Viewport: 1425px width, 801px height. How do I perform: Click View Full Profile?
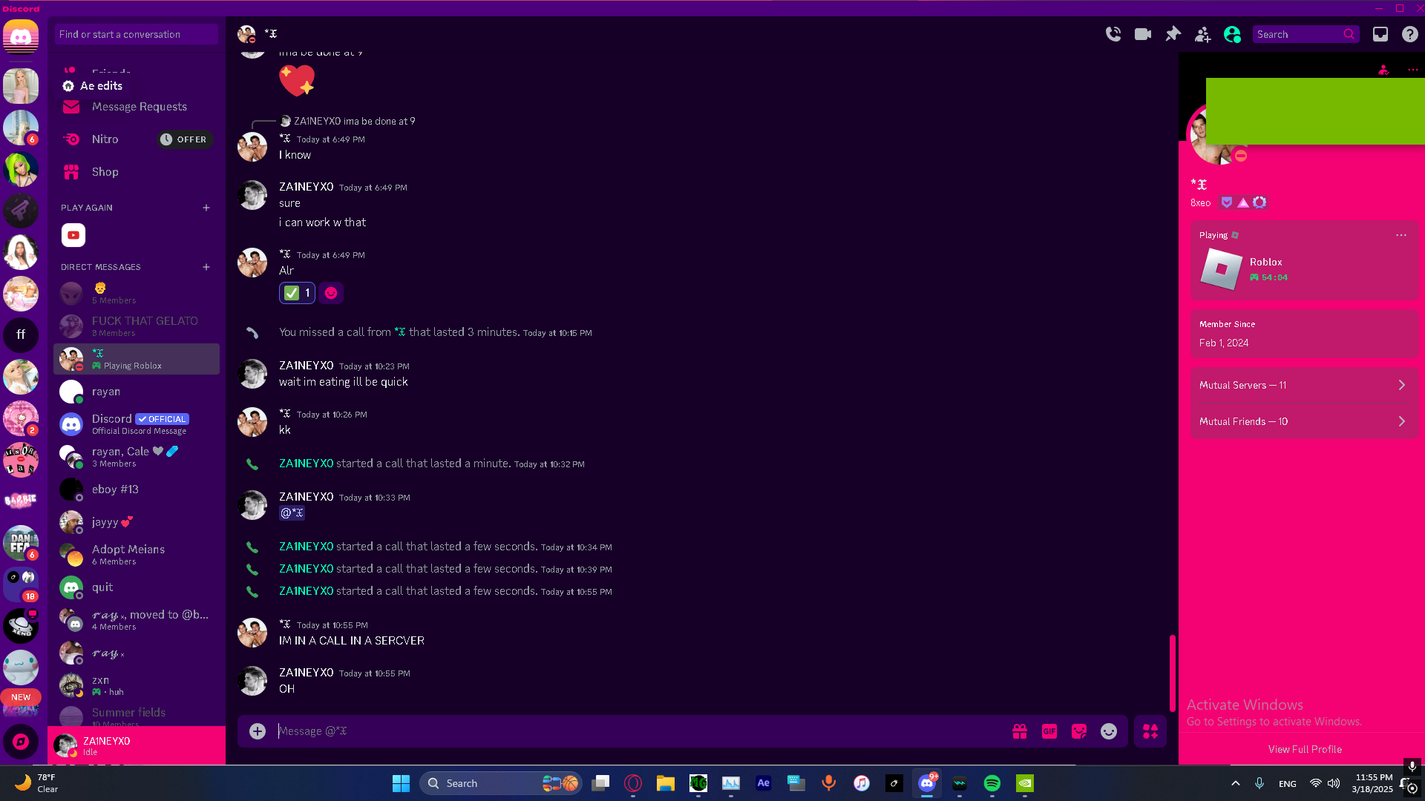[x=1305, y=749]
